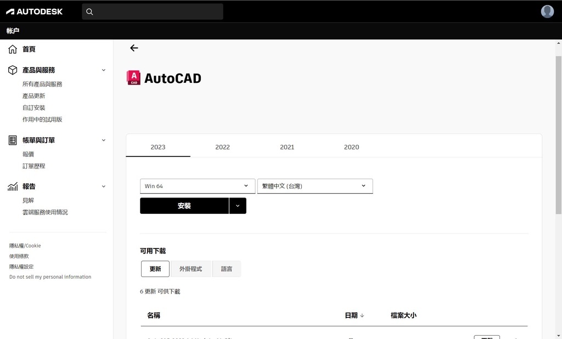Click the scrollbar up arrow
Screen dimensions: 562x339
coord(558,43)
